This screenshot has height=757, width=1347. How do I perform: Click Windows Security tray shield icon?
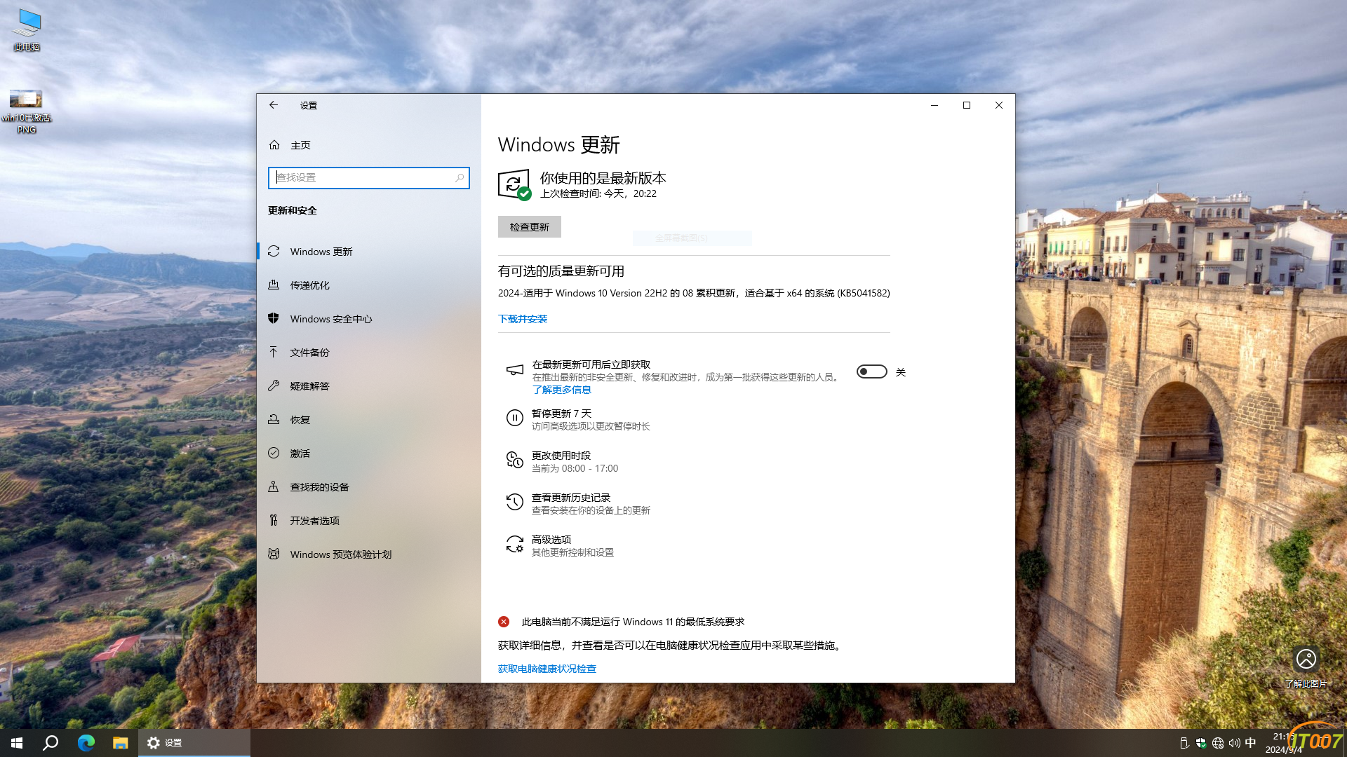pyautogui.click(x=1201, y=743)
